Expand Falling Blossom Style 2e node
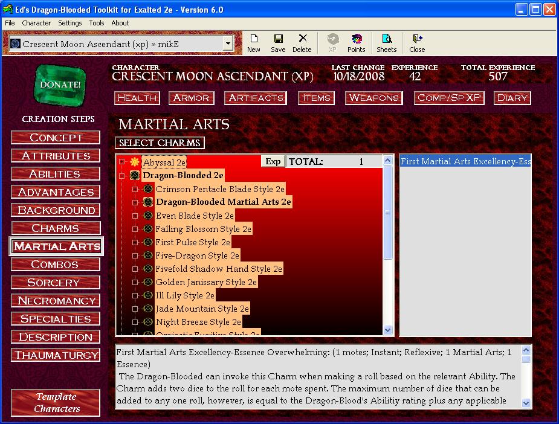Image resolution: width=559 pixels, height=424 pixels. coord(135,229)
